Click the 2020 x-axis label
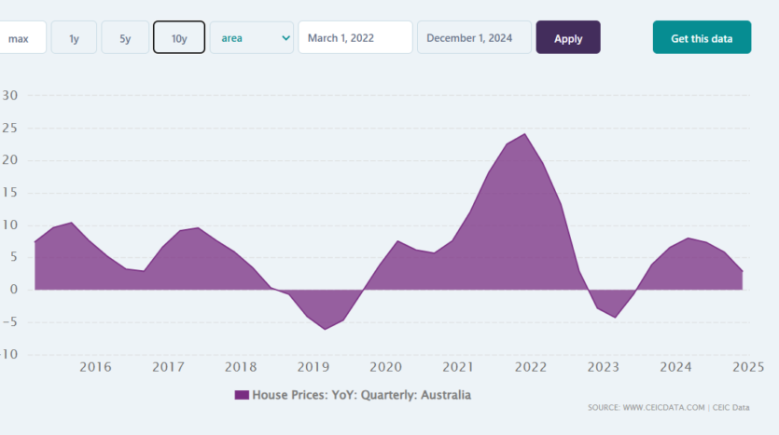 [x=385, y=367]
